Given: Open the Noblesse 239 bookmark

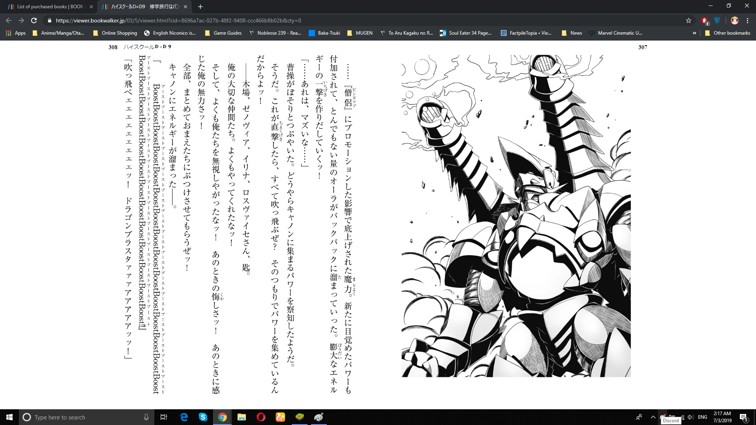Looking at the screenshot, I should coord(275,33).
